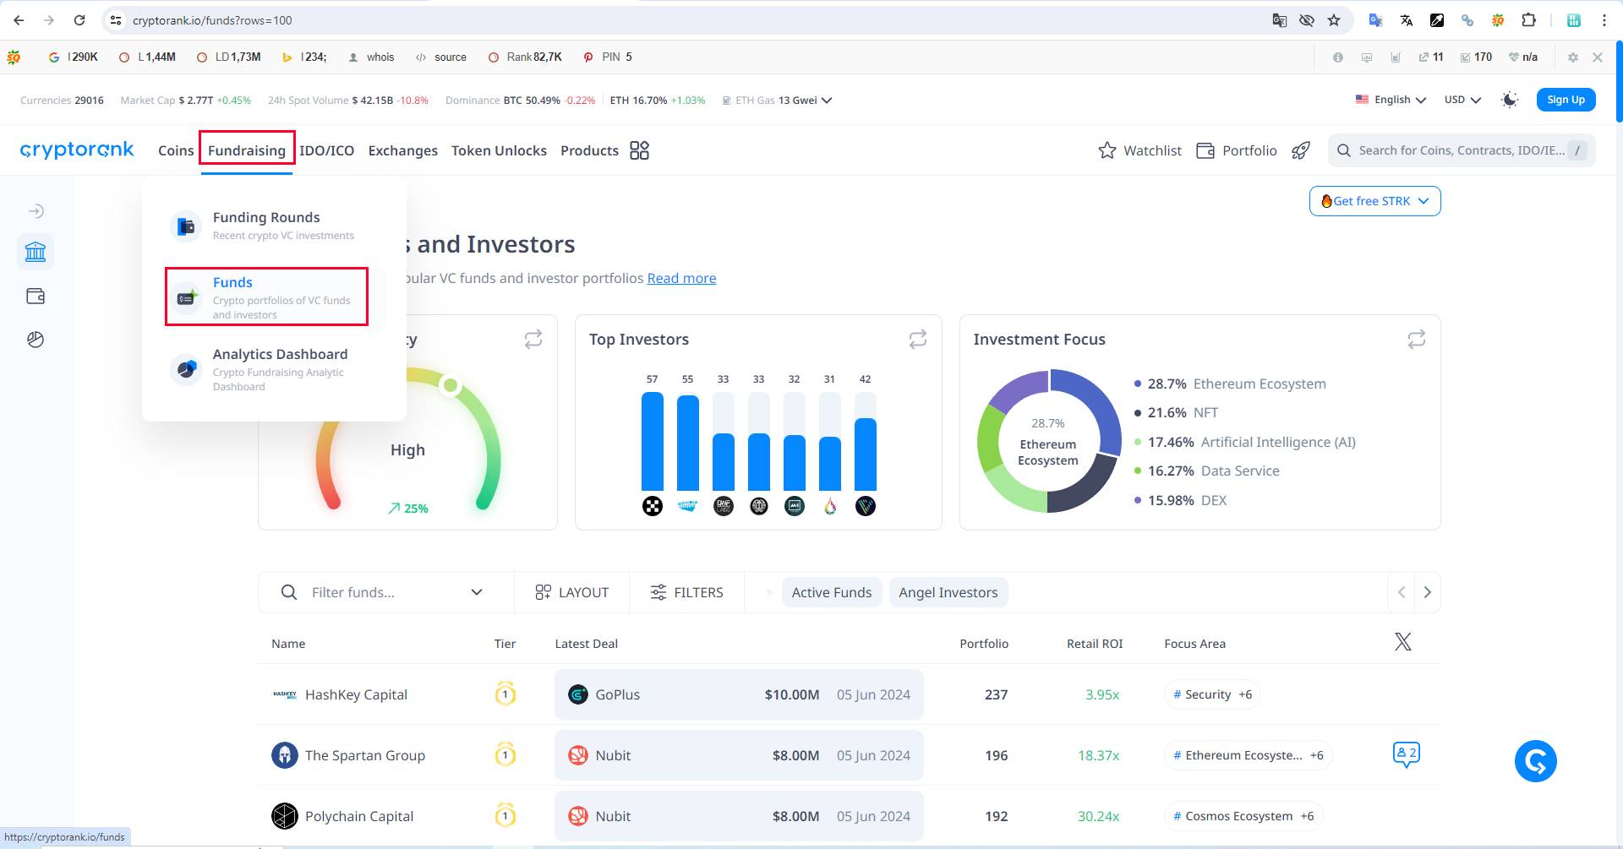The image size is (1623, 849).
Task: Select the bank building sidebar icon
Action: [36, 252]
